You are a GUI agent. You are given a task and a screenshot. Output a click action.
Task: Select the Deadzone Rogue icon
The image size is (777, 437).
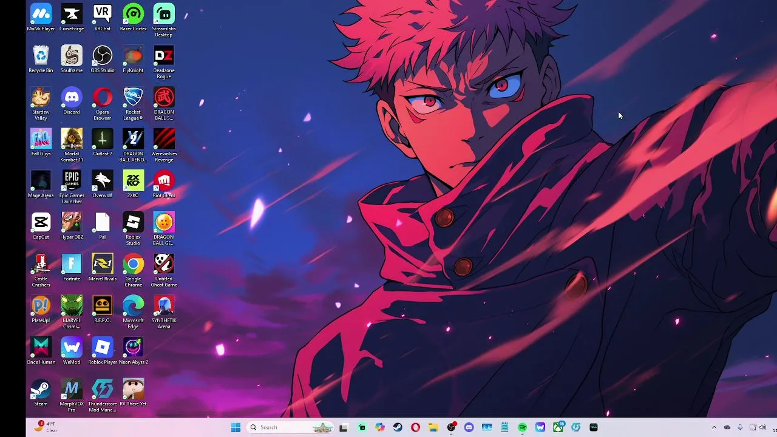pos(164,63)
